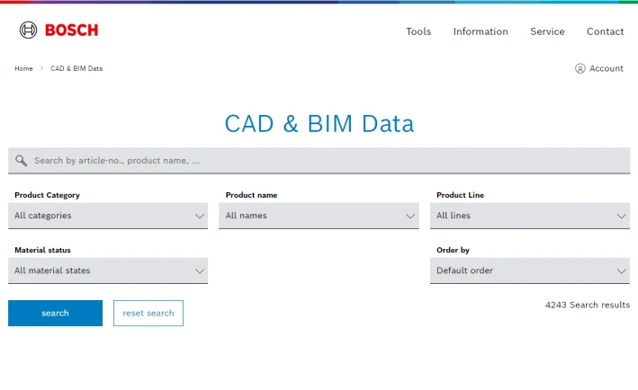Click the CAD & BIM Data heading
Image resolution: width=638 pixels, height=390 pixels.
tap(319, 123)
